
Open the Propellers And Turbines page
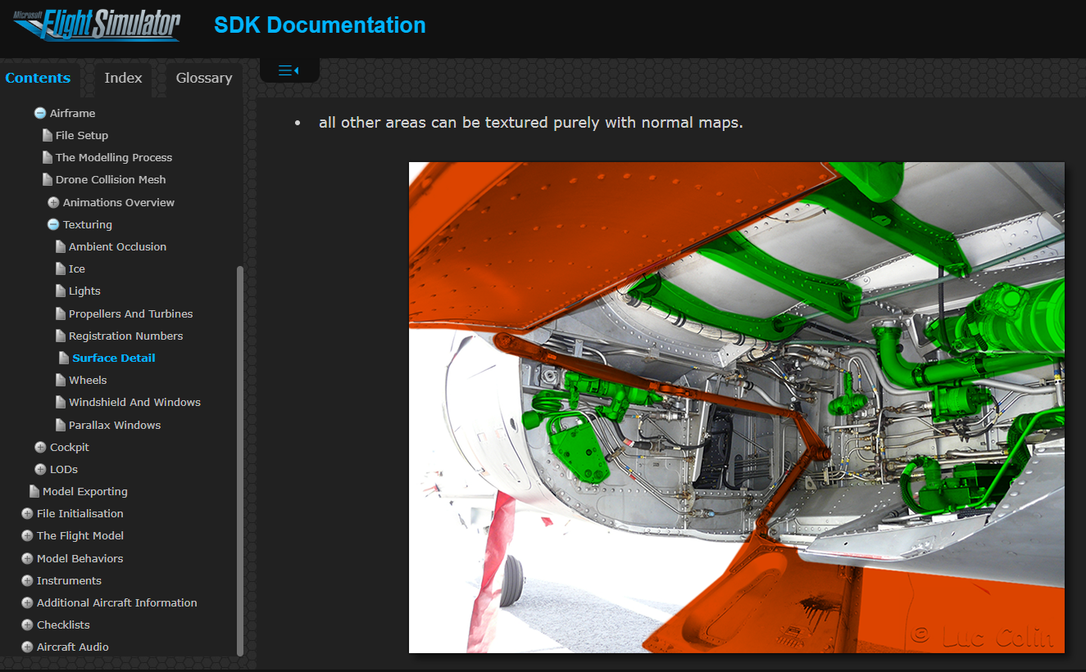point(130,313)
